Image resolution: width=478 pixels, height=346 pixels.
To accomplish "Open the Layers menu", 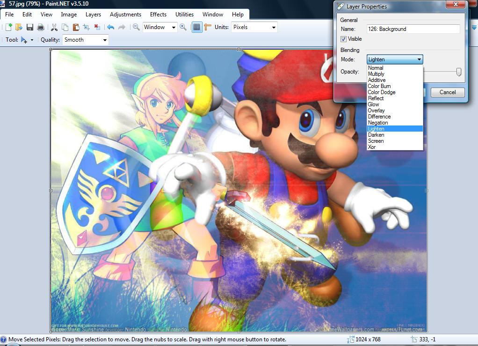I will pos(93,15).
